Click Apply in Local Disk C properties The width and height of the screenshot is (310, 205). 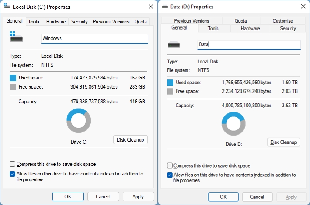coord(138,197)
